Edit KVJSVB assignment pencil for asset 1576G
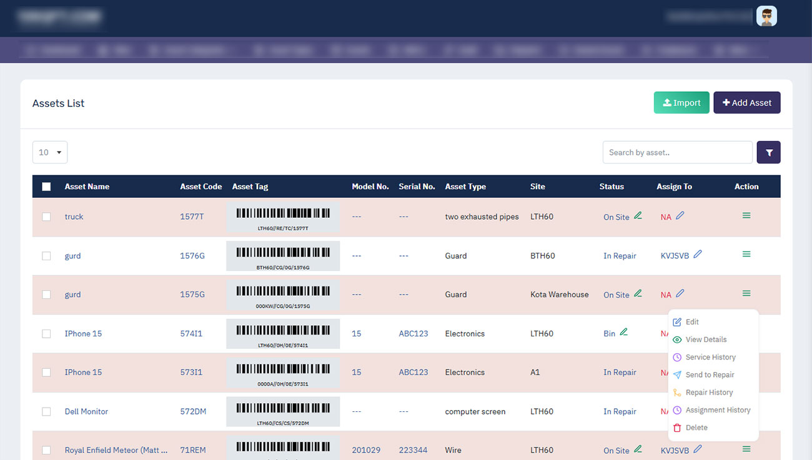The height and width of the screenshot is (460, 812). pyautogui.click(x=698, y=254)
